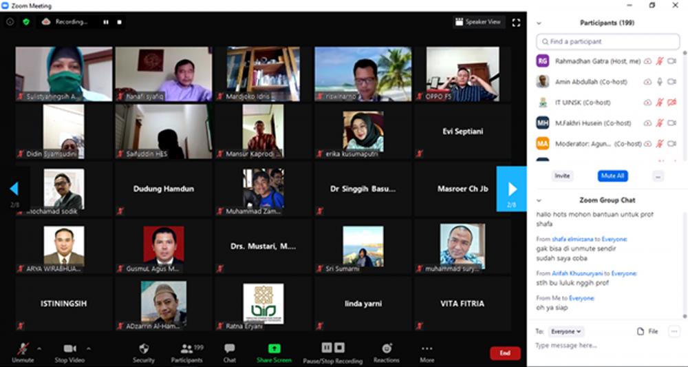Image resolution: width=688 pixels, height=367 pixels.
Task: Click the meeting information icon at top left
Action: 10,22
